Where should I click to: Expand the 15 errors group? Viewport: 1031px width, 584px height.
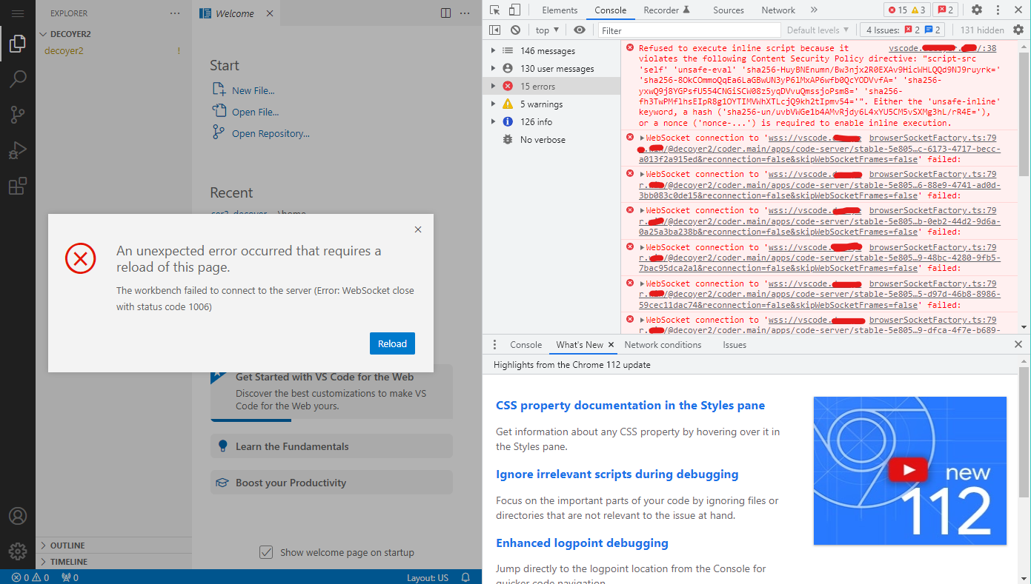coord(494,87)
